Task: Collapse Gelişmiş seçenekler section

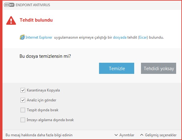Action: pyautogui.click(x=158, y=135)
